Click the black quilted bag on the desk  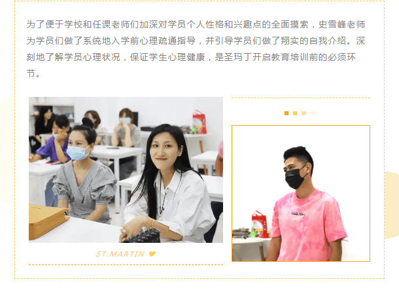point(142,236)
